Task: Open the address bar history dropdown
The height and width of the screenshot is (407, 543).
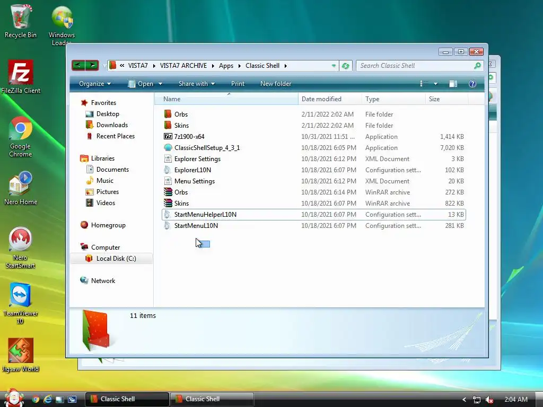Action: tap(334, 66)
